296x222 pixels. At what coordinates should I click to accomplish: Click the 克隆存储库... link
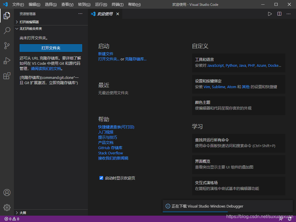tap(136, 59)
